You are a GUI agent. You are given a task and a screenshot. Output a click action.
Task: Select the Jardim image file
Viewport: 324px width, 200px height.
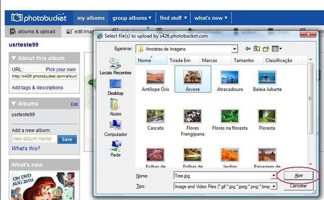click(x=230, y=157)
